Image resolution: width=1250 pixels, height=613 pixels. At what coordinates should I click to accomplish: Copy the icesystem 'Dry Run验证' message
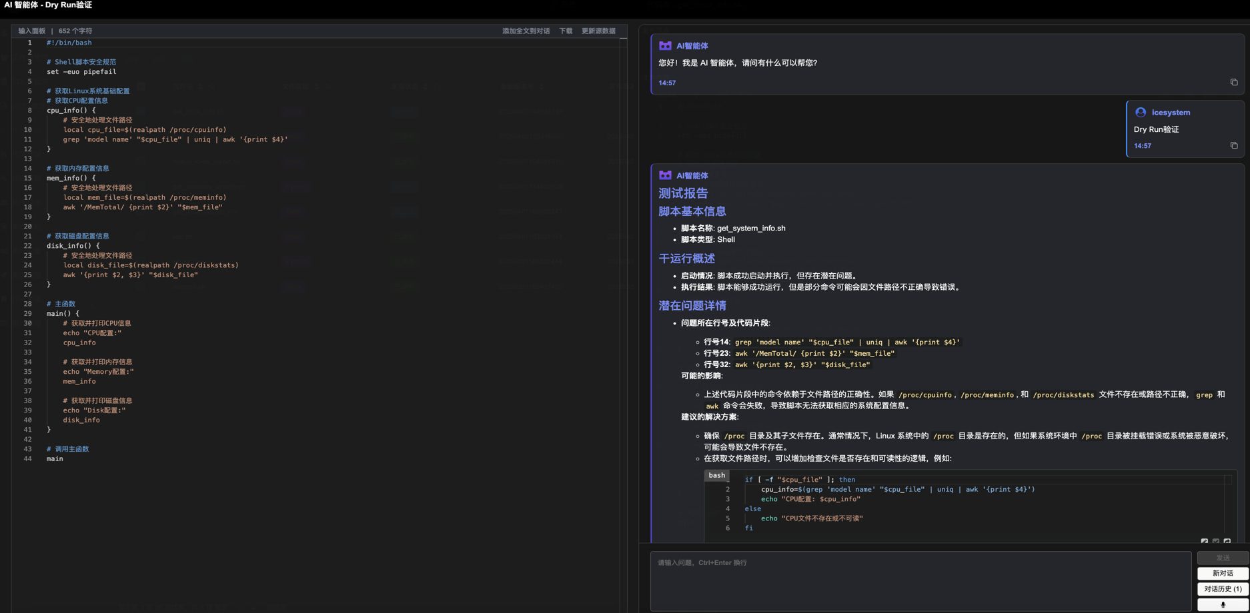[x=1233, y=145]
